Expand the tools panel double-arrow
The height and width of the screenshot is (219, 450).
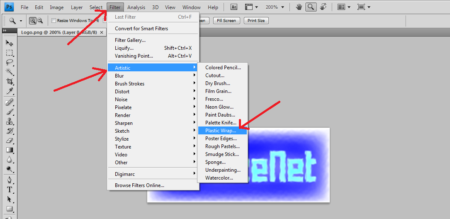coord(5,30)
